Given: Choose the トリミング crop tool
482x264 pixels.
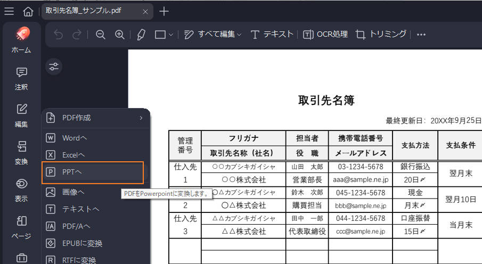Looking at the screenshot, I should [381, 35].
